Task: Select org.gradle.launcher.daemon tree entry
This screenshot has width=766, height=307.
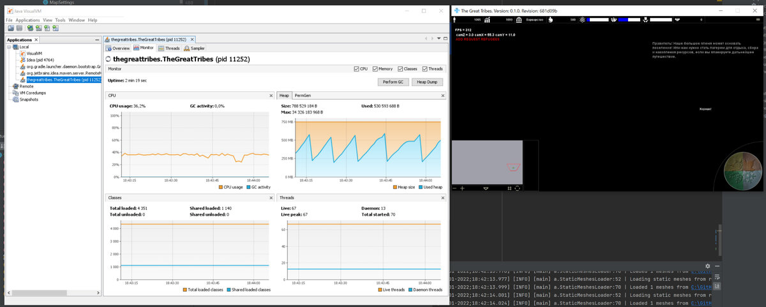Action: (x=64, y=66)
